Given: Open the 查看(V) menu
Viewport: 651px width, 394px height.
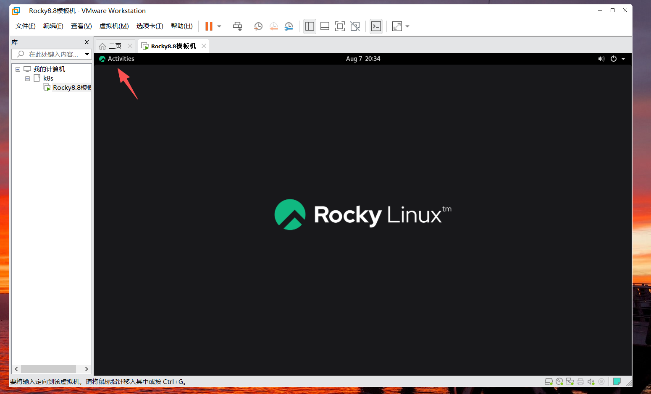Looking at the screenshot, I should 81,26.
